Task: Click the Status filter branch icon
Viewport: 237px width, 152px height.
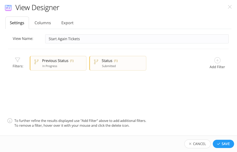Action: [x=96, y=62]
